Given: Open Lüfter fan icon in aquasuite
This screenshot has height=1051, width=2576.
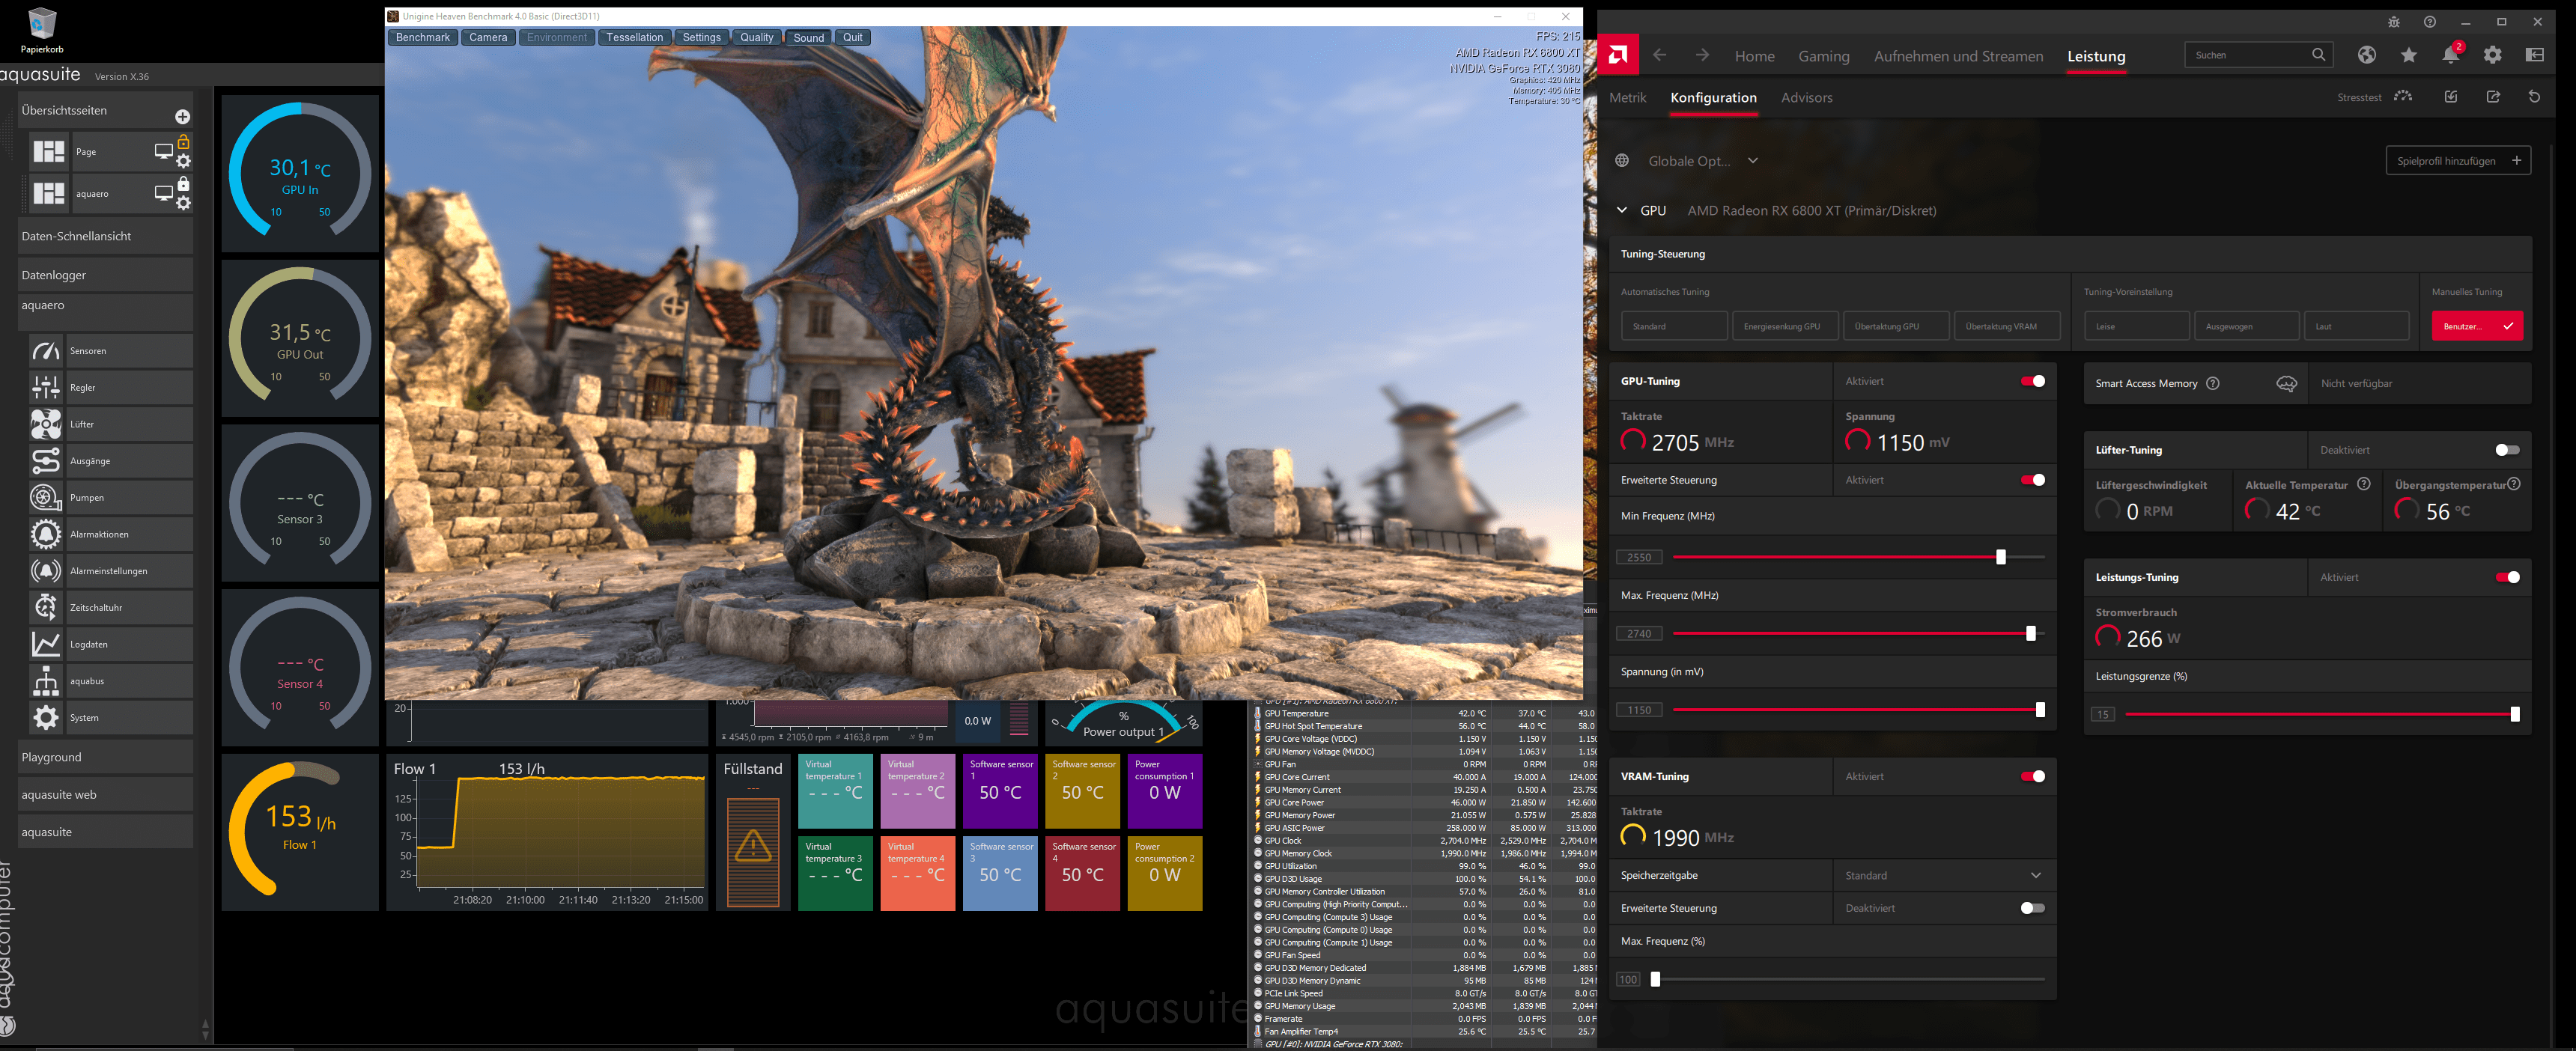Looking at the screenshot, I should point(45,425).
